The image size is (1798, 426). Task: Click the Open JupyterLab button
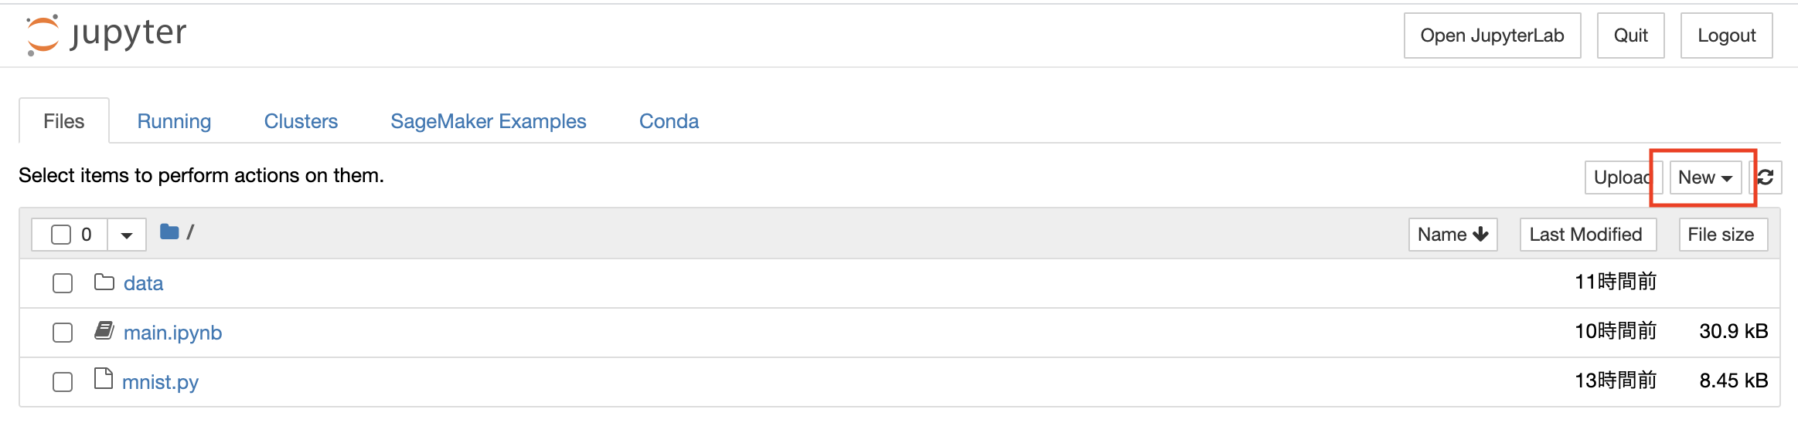(1492, 35)
